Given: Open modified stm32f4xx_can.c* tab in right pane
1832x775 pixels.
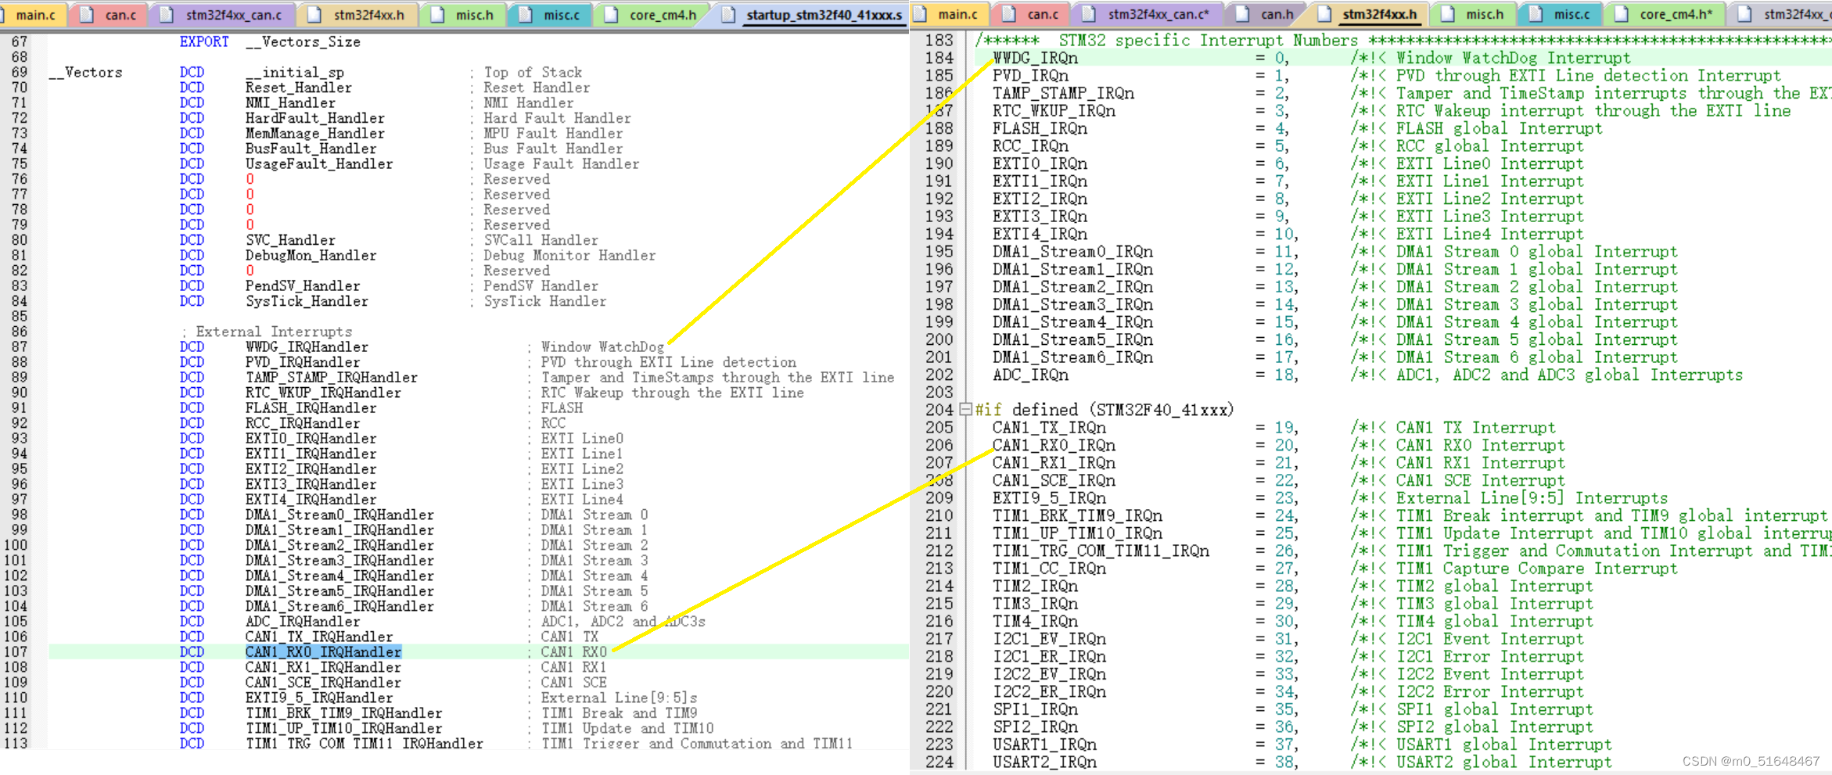Looking at the screenshot, I should tap(1148, 14).
